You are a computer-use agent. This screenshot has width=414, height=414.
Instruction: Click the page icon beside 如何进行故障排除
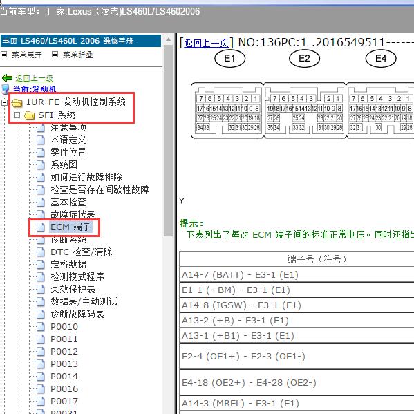(40, 177)
